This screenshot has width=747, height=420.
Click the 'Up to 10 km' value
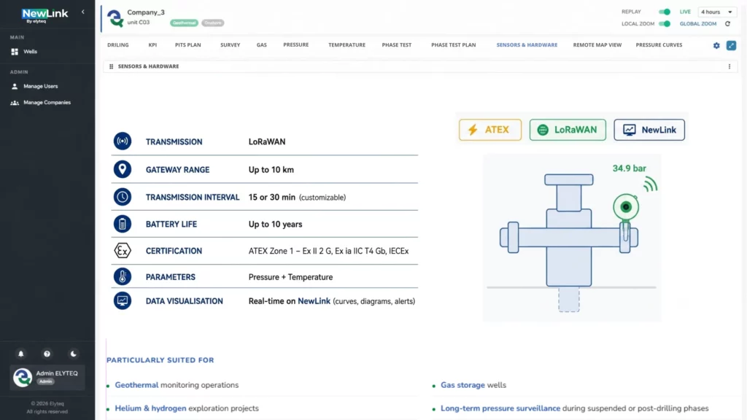coord(271,170)
